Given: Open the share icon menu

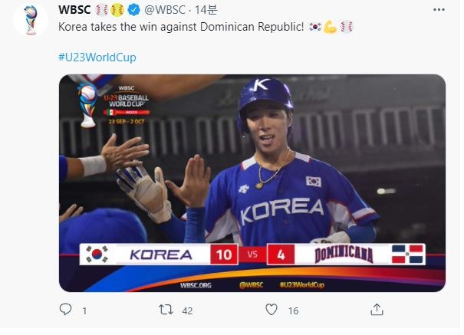Looking at the screenshot, I should [376, 310].
